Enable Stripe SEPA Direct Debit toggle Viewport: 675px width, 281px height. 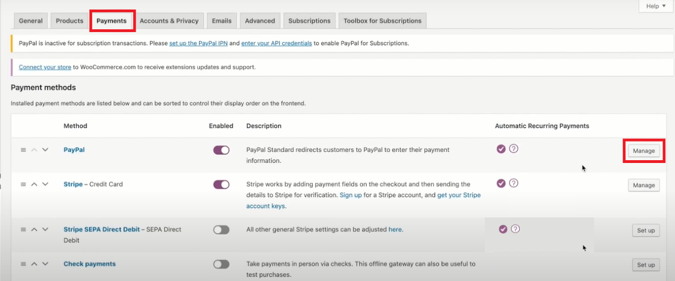click(x=221, y=230)
